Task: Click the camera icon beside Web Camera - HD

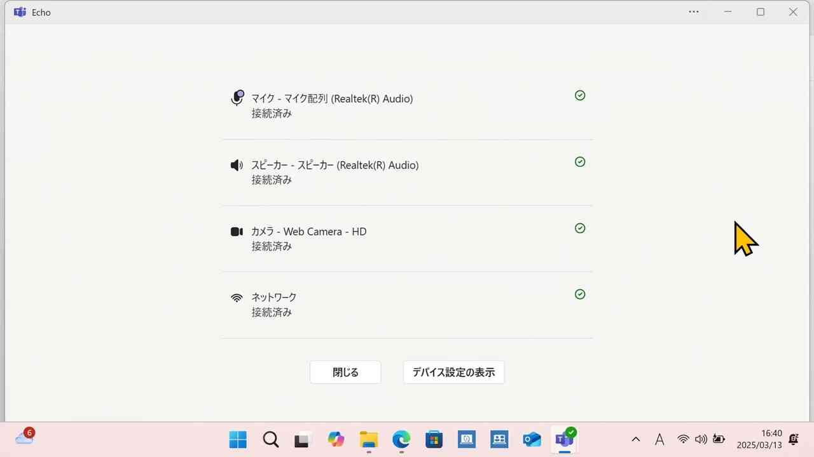Action: 237,231
